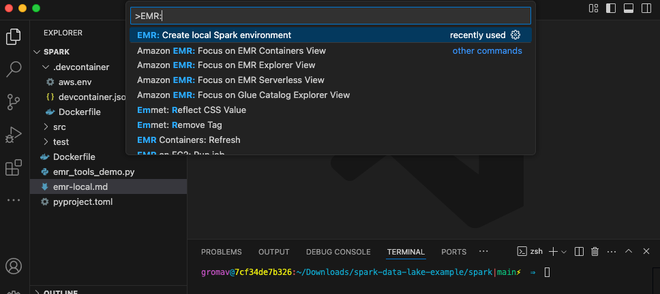Click the command palette input field
660x294 pixels.
pos(330,15)
